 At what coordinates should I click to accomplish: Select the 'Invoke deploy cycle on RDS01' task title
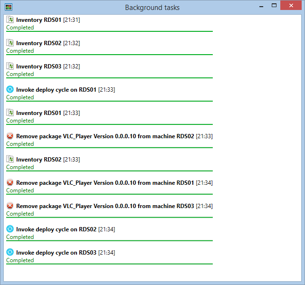[x=56, y=89]
